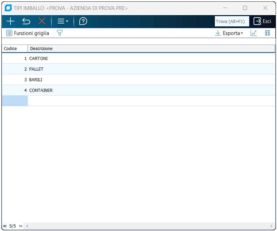Go to last record navigation icon
This screenshot has width=277, height=231.
(x=21, y=226)
